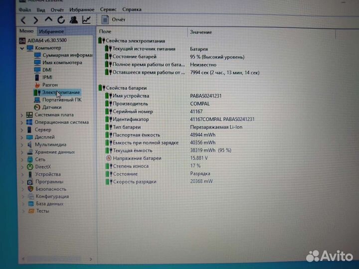Click the Системная плата motherboard icon

point(29,115)
